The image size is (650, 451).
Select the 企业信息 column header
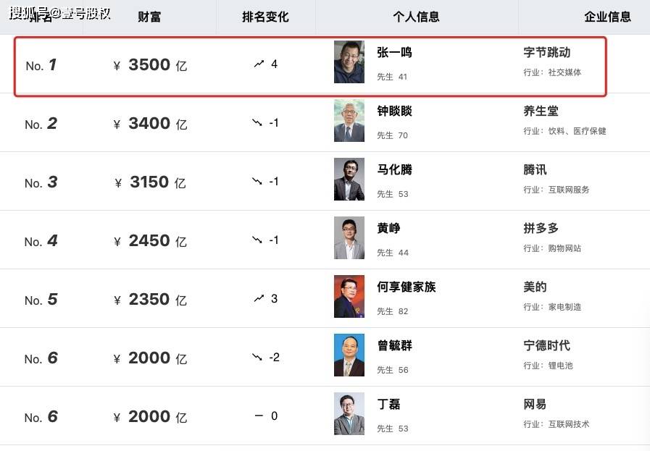(607, 17)
